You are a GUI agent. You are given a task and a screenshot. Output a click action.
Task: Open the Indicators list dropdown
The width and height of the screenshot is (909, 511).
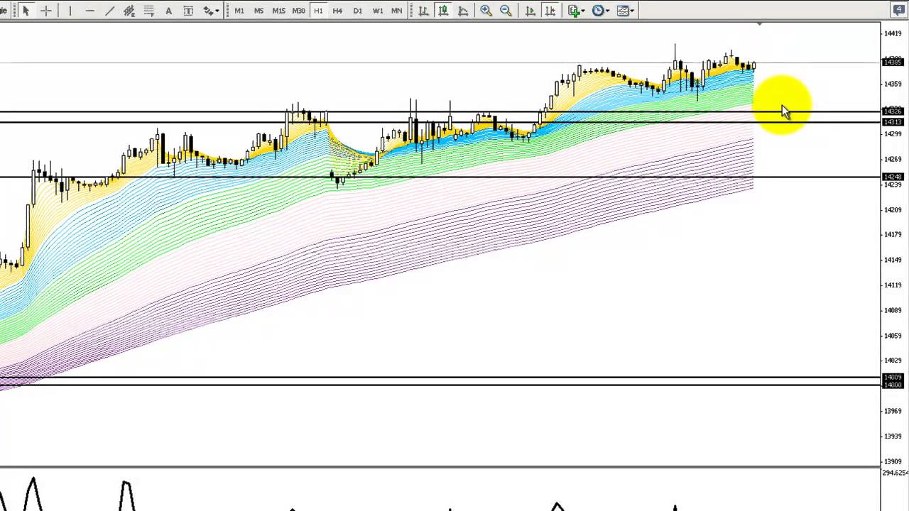click(576, 11)
